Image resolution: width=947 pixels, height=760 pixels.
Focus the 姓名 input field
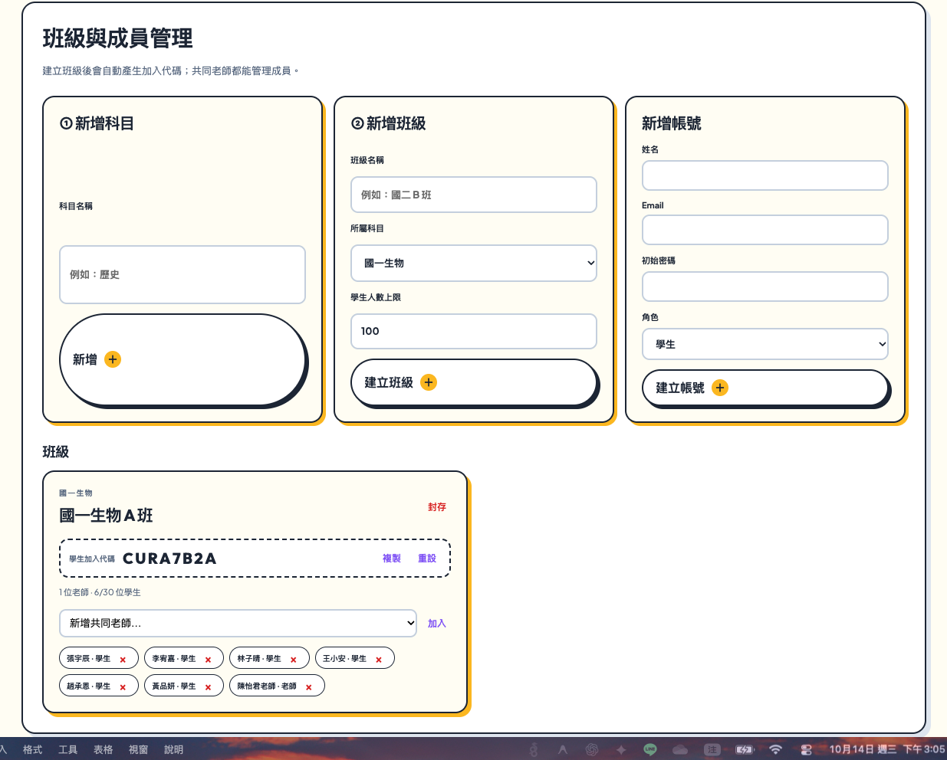pos(765,175)
